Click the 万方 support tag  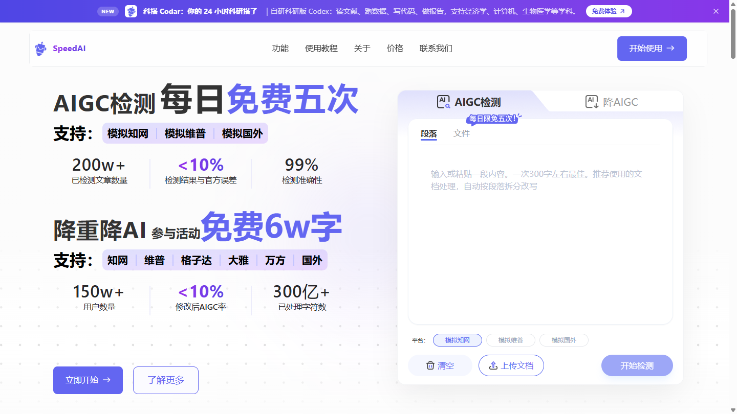[275, 260]
